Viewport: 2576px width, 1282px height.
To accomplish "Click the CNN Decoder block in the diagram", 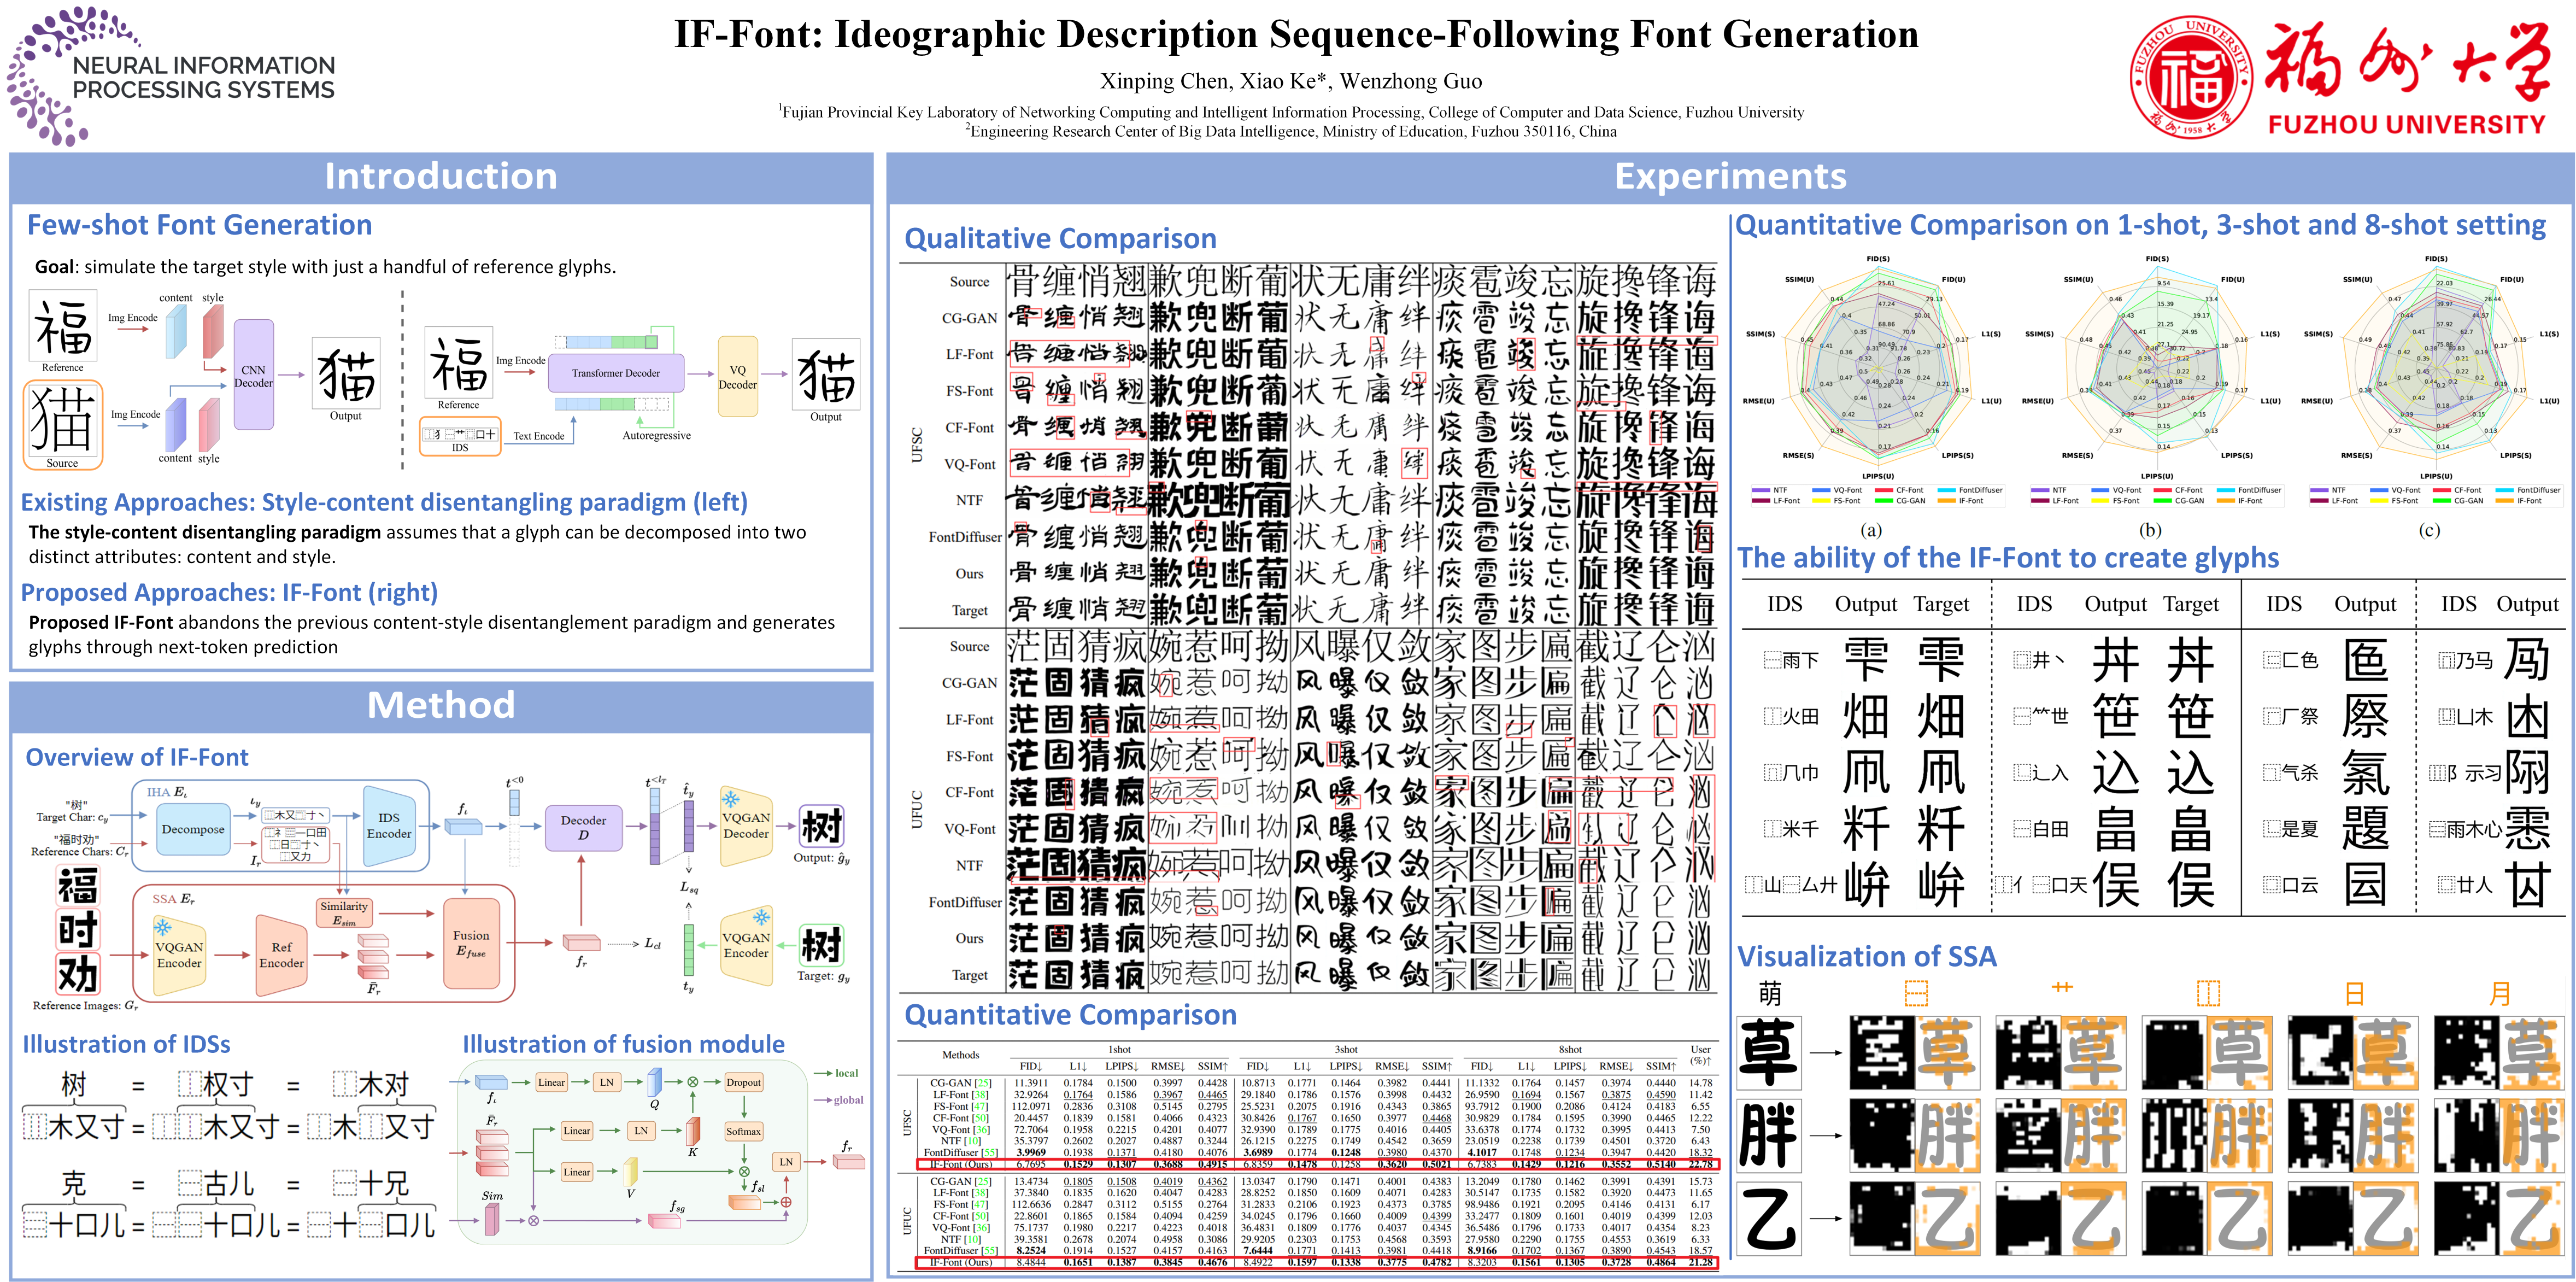I will [253, 376].
